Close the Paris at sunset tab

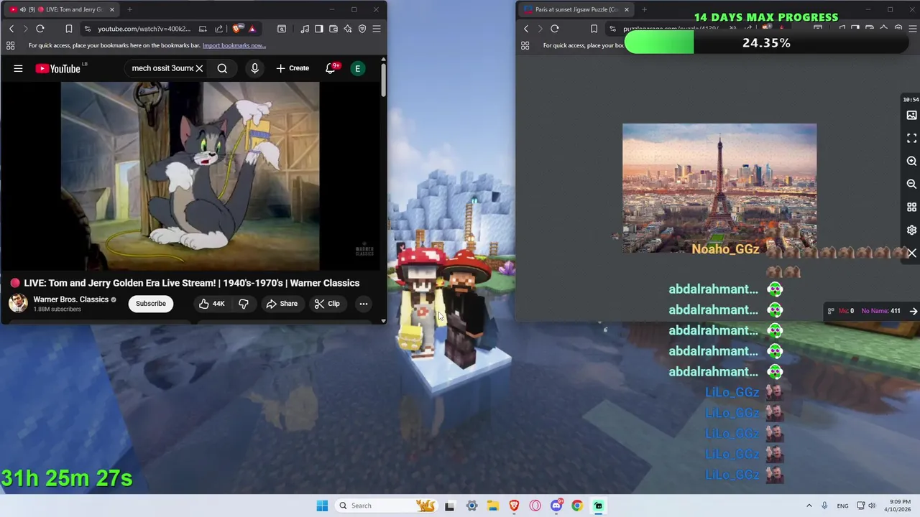tap(627, 9)
